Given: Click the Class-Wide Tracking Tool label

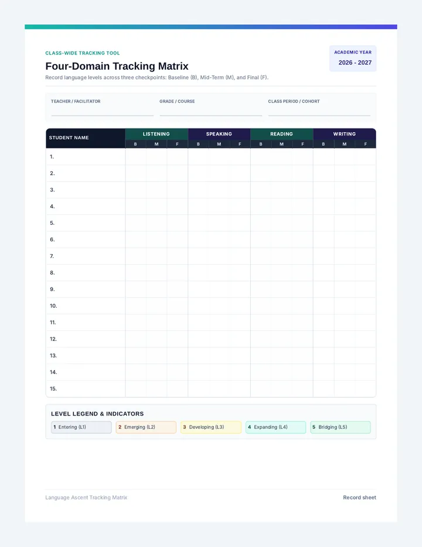Looking at the screenshot, I should pos(83,53).
